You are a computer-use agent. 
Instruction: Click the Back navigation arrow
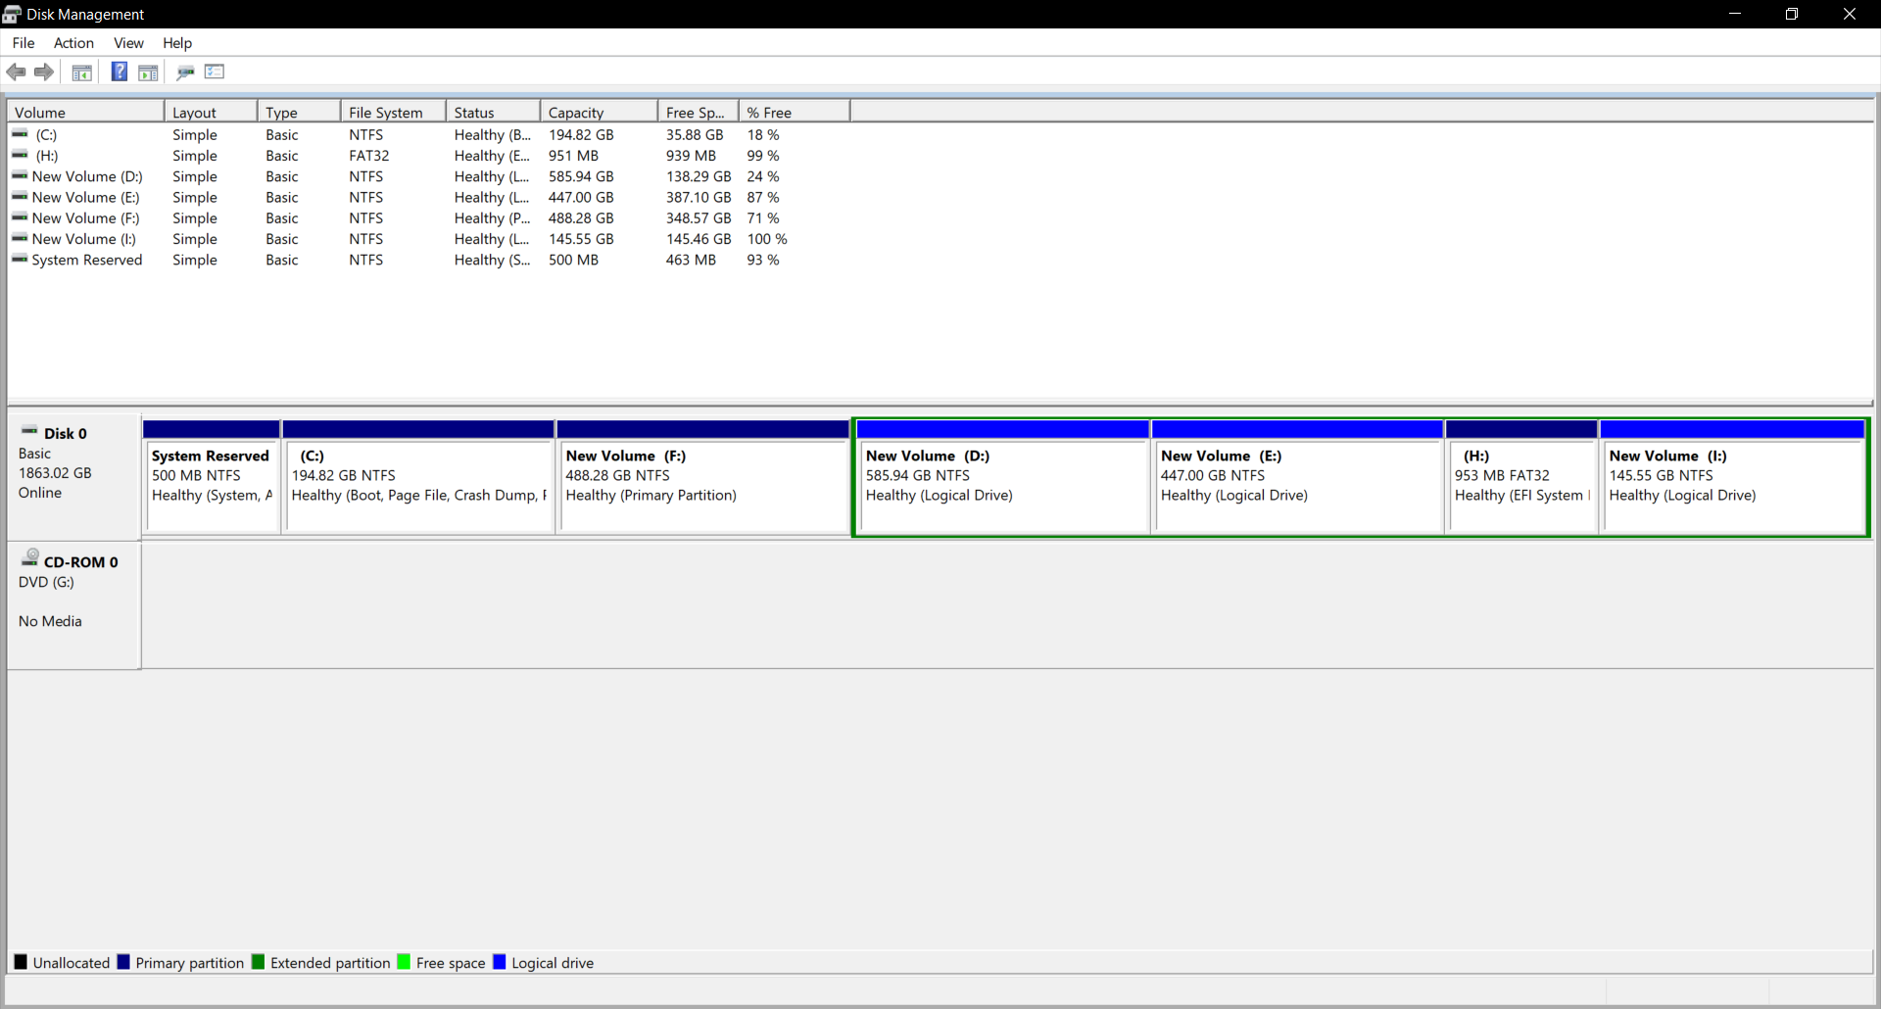[16, 72]
